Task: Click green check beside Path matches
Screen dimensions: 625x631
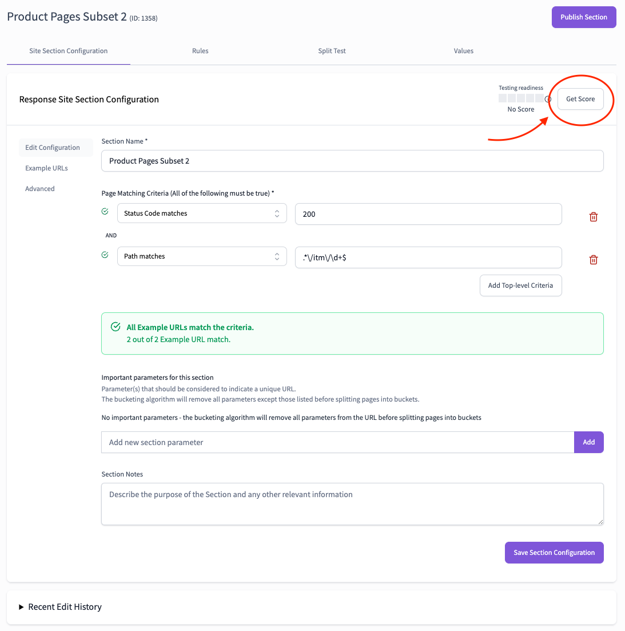Action: pyautogui.click(x=105, y=255)
